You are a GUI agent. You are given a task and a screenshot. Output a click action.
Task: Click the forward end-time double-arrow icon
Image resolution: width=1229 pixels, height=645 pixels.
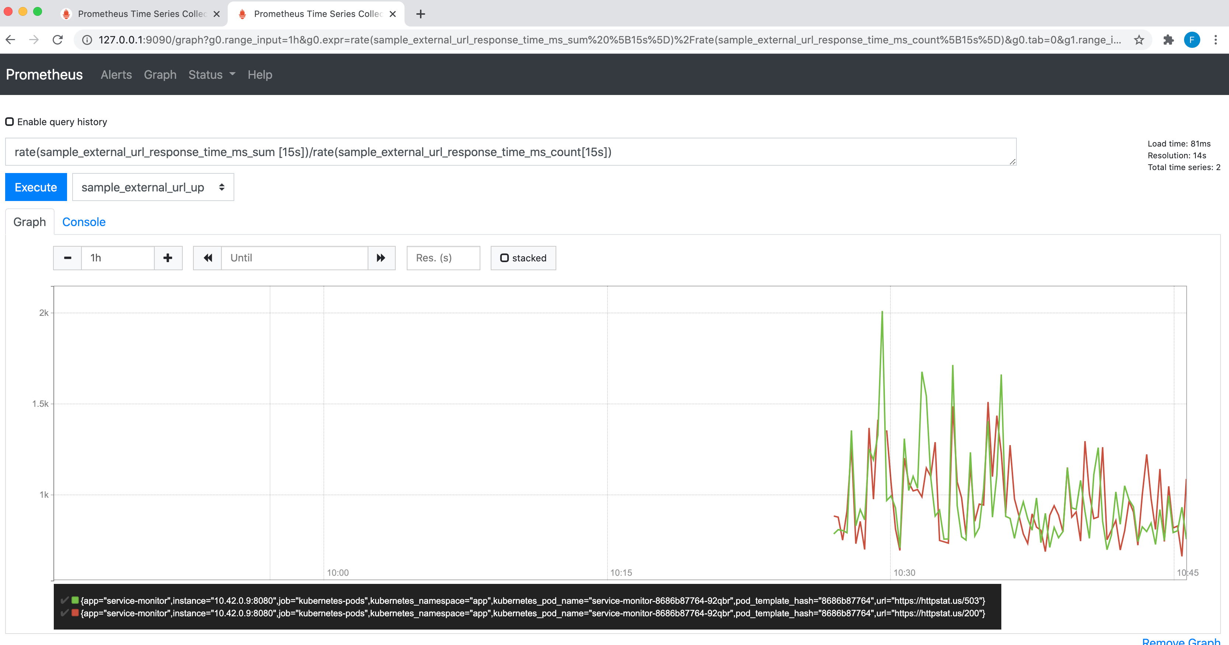381,258
